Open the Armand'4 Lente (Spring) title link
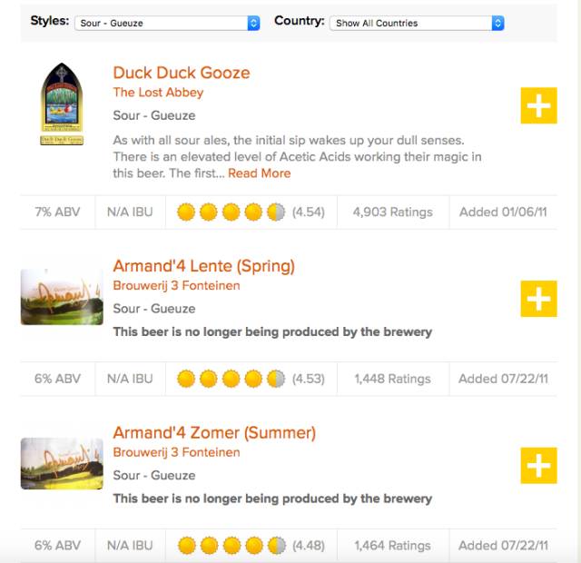 (203, 266)
